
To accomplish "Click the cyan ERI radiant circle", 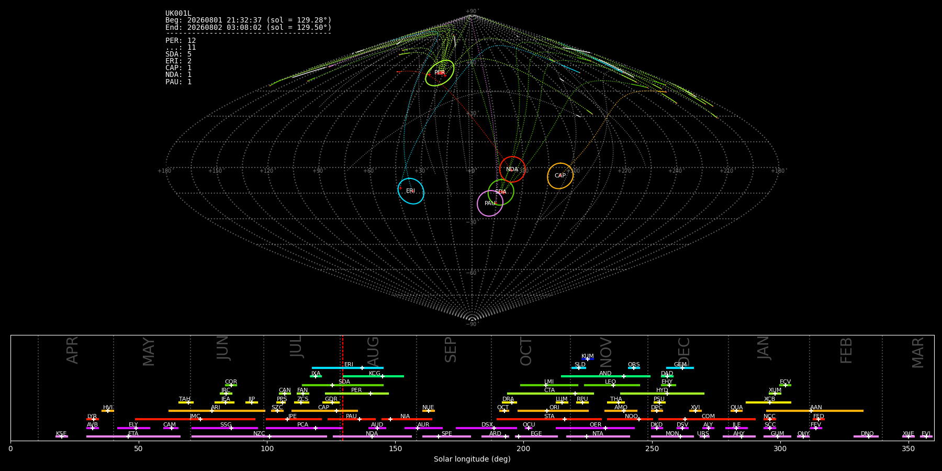I will [x=411, y=191].
